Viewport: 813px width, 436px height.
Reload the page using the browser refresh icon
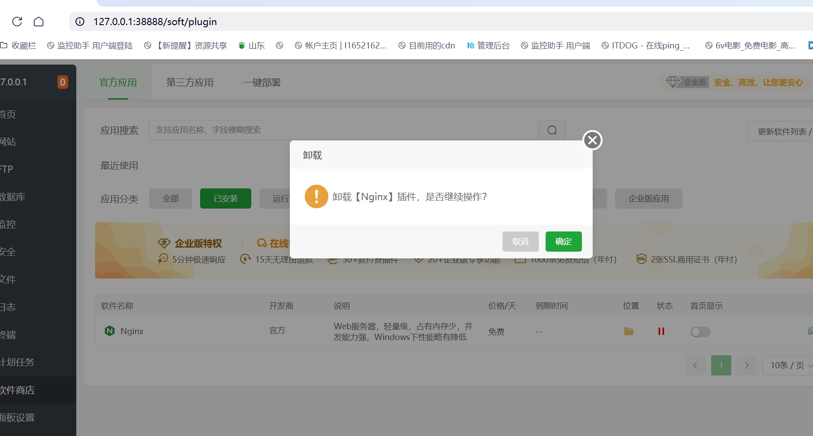pos(17,22)
